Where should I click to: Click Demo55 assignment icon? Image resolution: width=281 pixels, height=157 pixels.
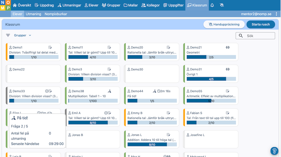pyautogui.click(x=227, y=91)
